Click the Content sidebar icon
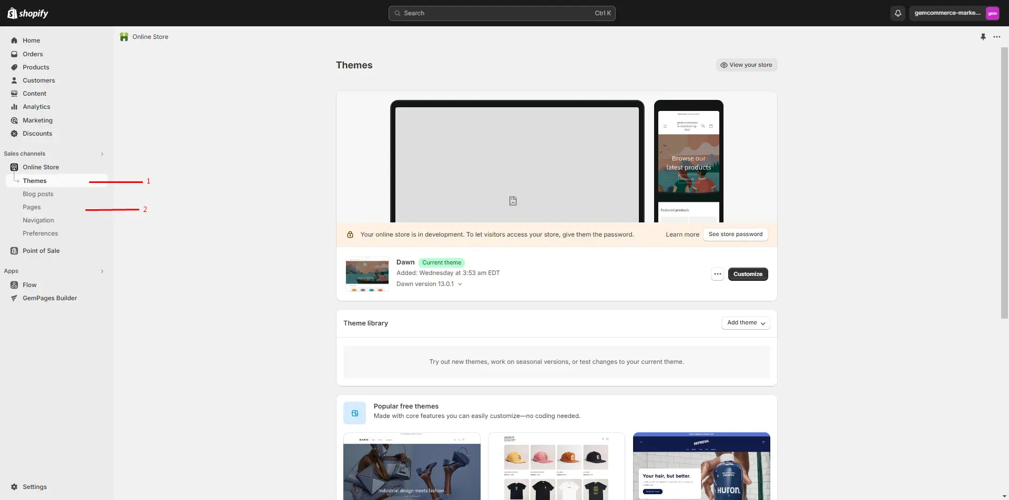Screen dimensions: 1009x500 tap(14, 94)
